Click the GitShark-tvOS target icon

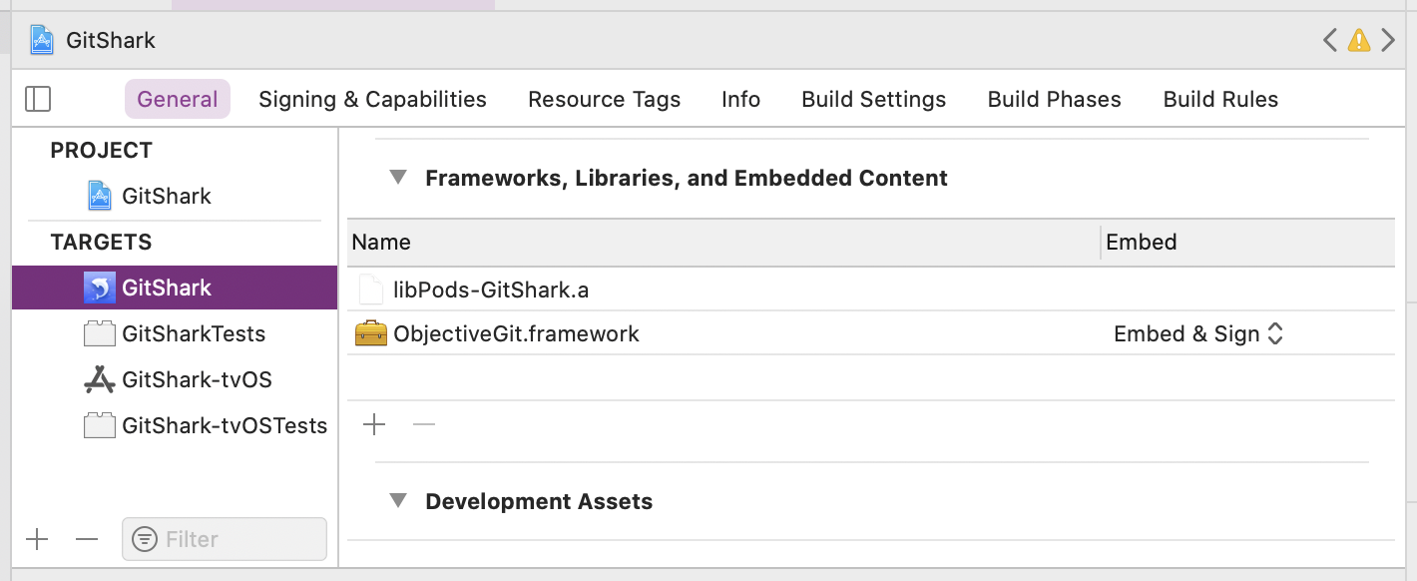pyautogui.click(x=99, y=379)
